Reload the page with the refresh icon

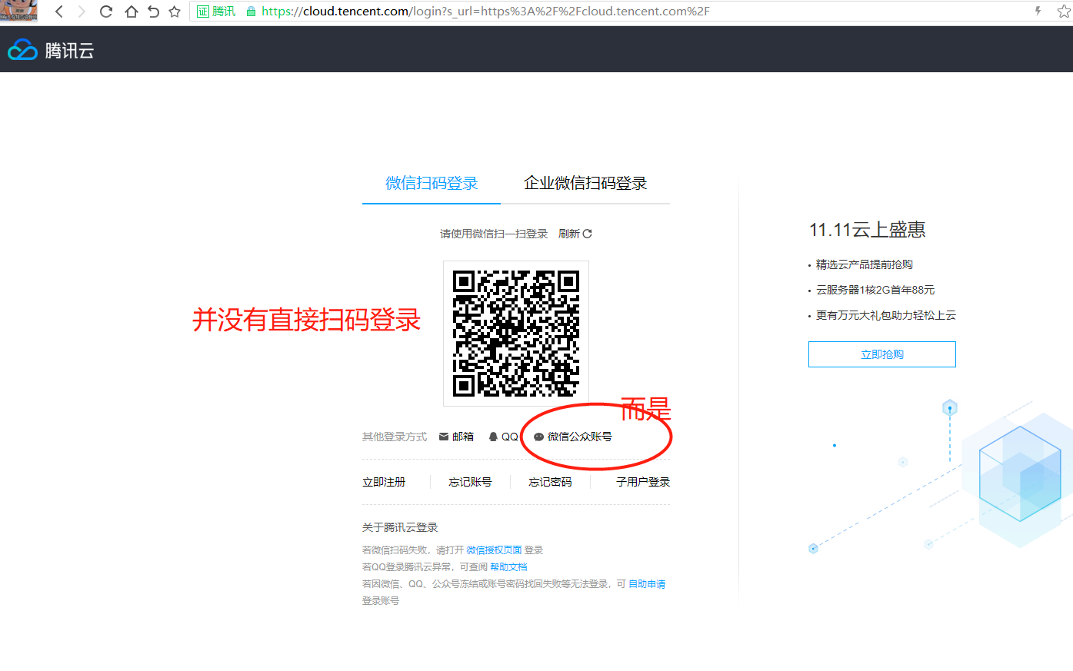coord(106,12)
